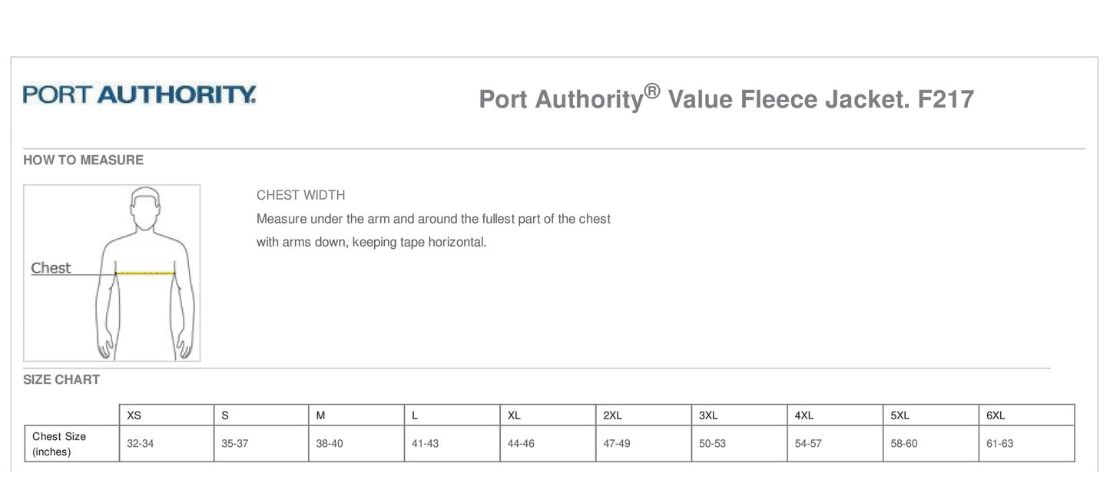Click the 44-46 value under XL
Image resolution: width=1110 pixels, height=503 pixels.
pos(521,444)
